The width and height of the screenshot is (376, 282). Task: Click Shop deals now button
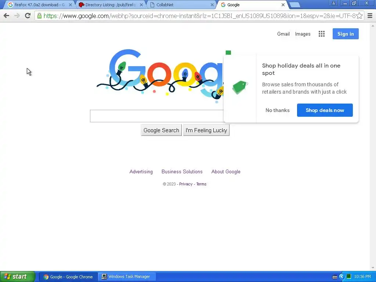[325, 110]
